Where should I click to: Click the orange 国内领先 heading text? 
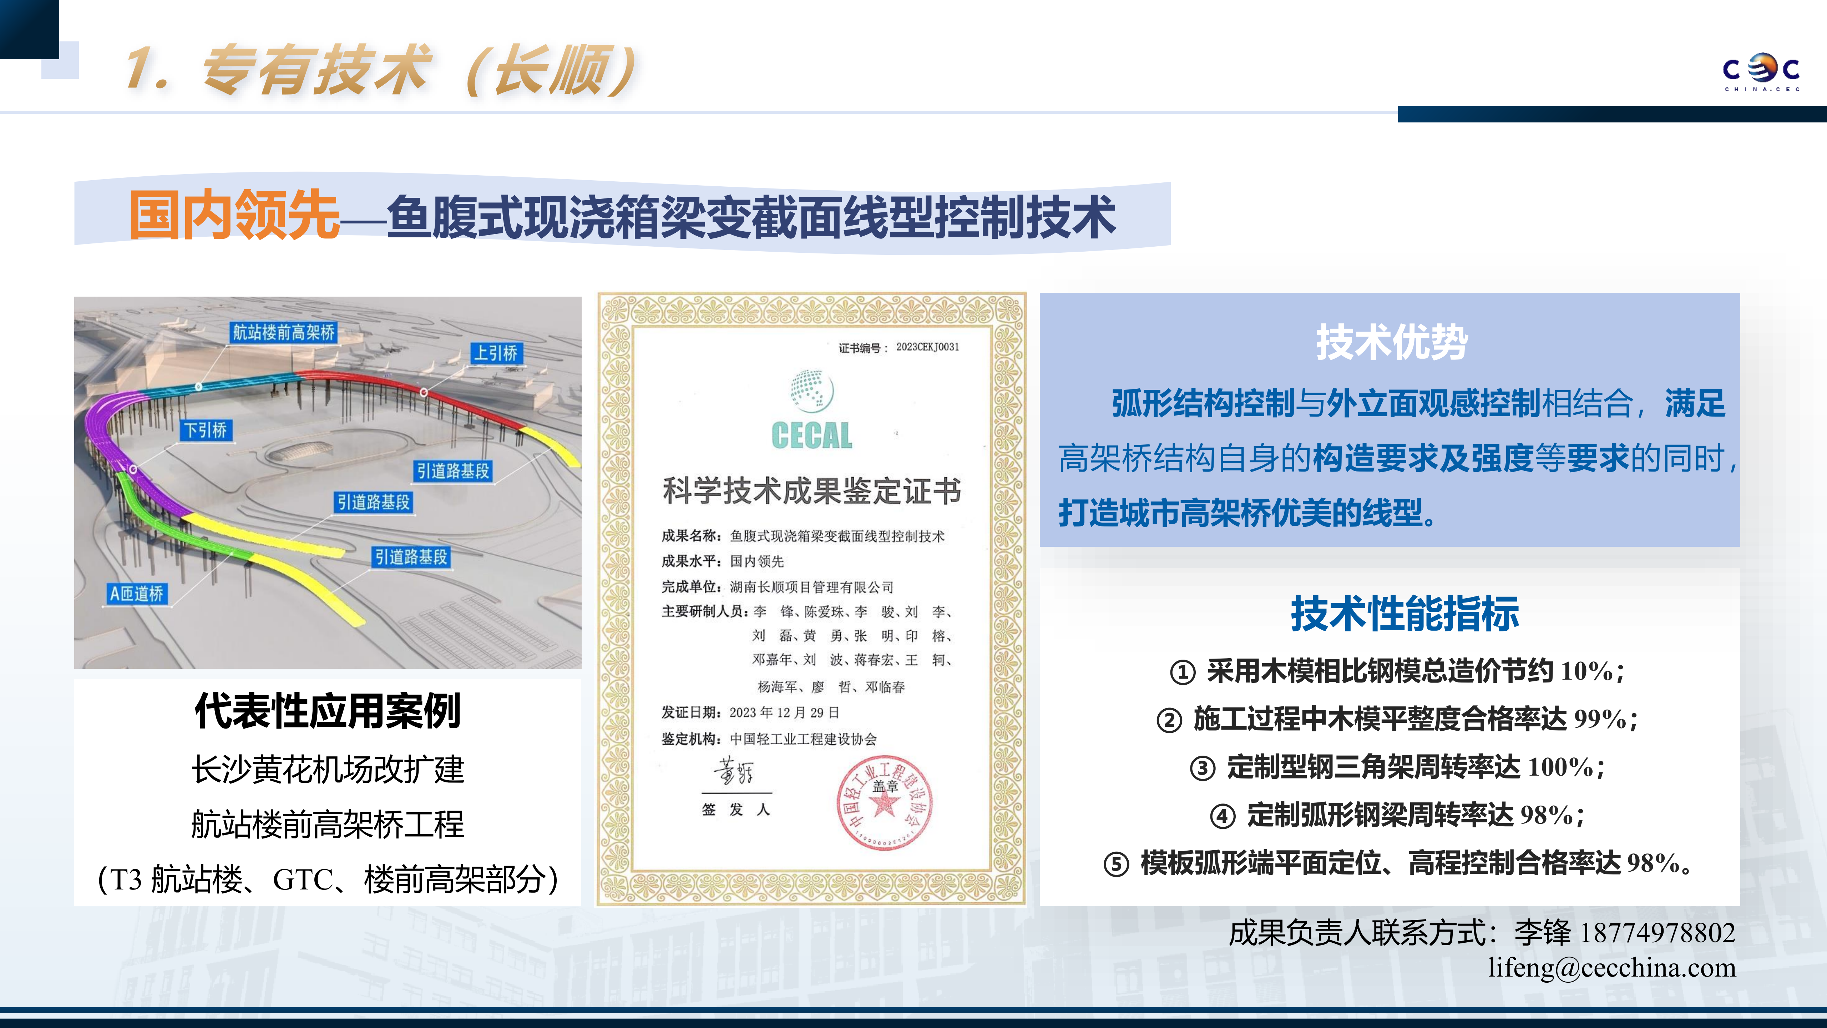coord(234,215)
